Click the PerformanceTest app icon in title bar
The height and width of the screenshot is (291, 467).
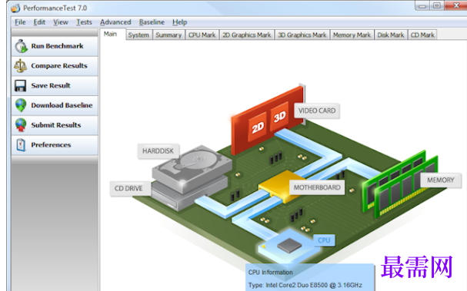pos(15,8)
